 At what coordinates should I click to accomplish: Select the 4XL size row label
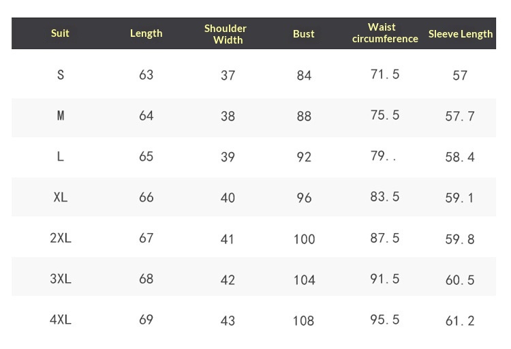tap(61, 320)
